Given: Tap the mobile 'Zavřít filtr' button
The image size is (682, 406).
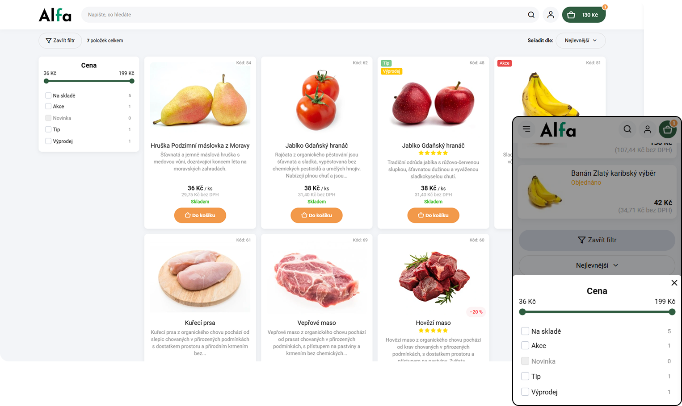Looking at the screenshot, I should pos(597,240).
